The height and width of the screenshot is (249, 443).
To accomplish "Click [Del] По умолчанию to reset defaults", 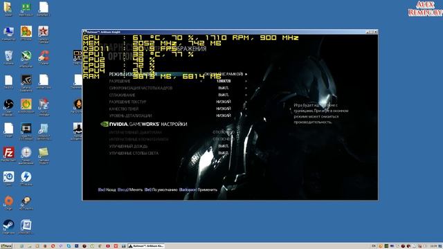I will 161,190.
